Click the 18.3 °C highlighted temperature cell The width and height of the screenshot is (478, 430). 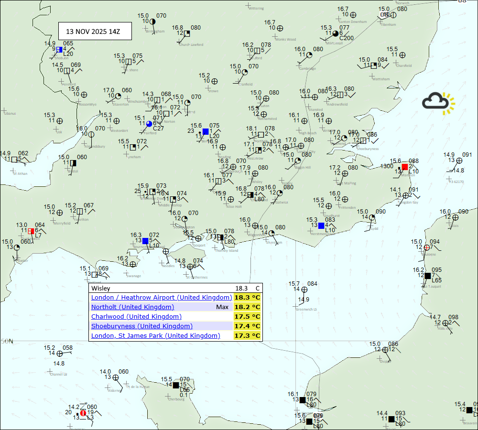247,297
